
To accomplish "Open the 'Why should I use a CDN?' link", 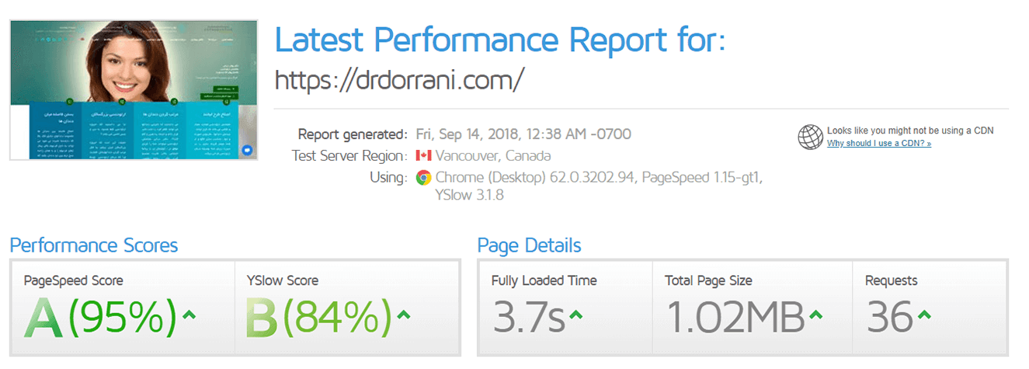I will 878,144.
